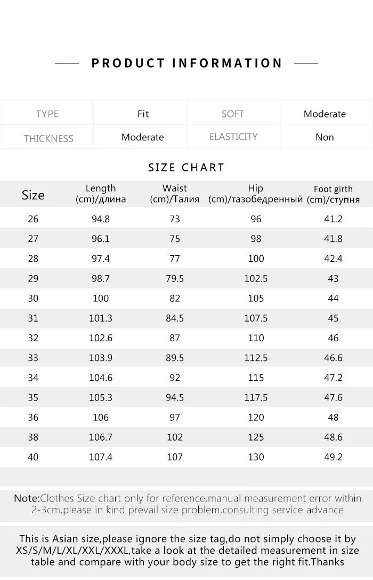Image resolution: width=373 pixels, height=580 pixels.
Task: Click the ELASTICITY label cell
Action: pyautogui.click(x=233, y=137)
